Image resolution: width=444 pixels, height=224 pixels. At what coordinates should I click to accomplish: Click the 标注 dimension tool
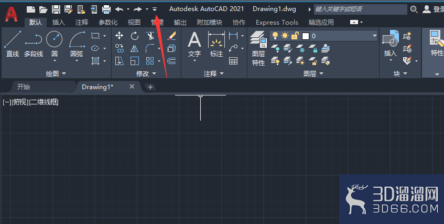pyautogui.click(x=216, y=45)
